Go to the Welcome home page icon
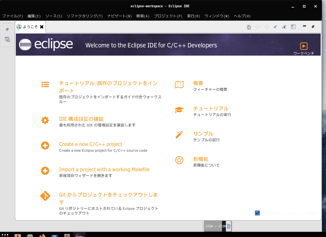 tap(249, 27)
